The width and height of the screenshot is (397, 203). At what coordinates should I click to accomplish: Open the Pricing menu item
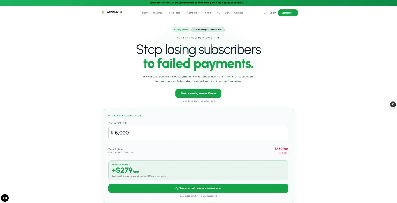click(207, 13)
